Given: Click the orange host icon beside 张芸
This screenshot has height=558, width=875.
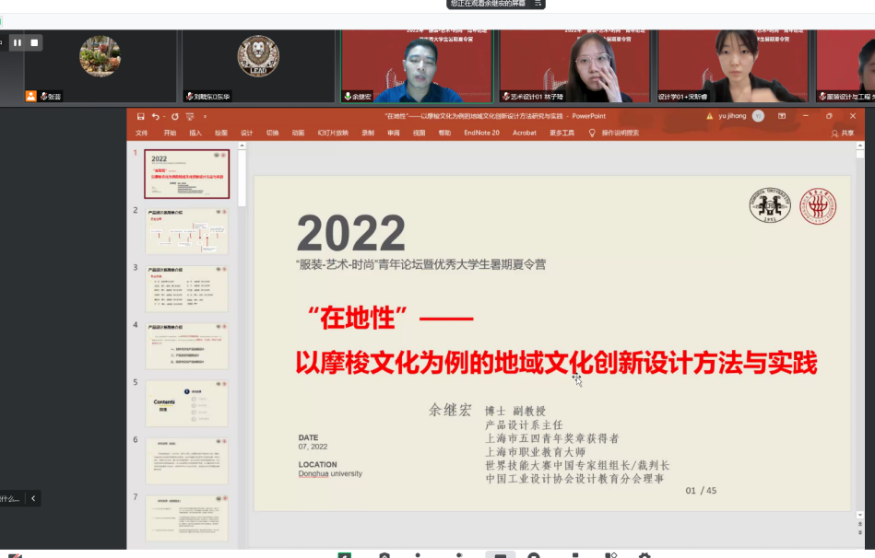Looking at the screenshot, I should point(30,96).
